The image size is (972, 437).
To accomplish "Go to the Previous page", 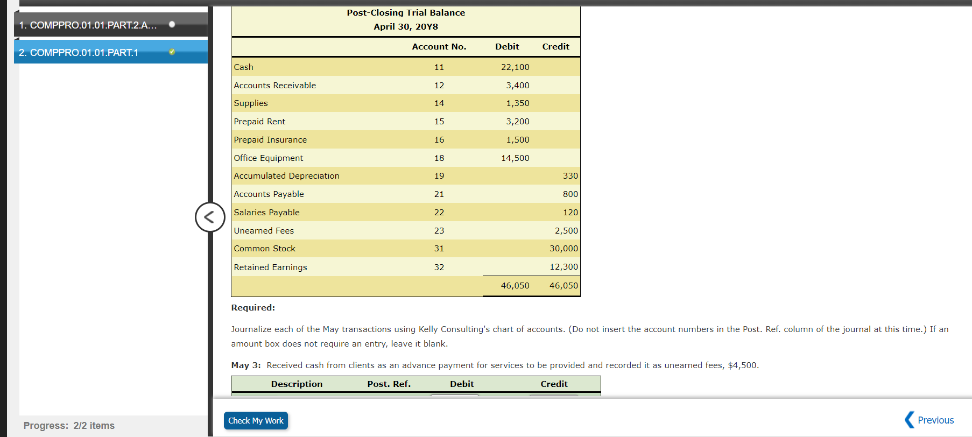I will 929,420.
